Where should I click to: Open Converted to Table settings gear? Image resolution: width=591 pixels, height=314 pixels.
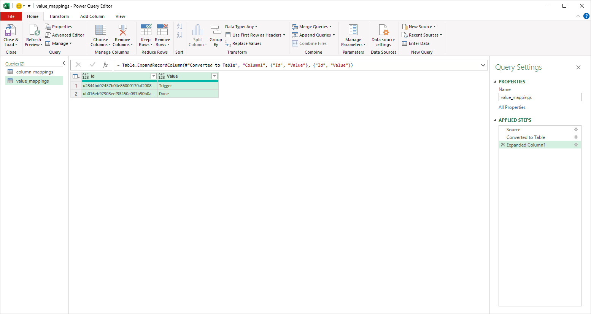[x=576, y=137]
